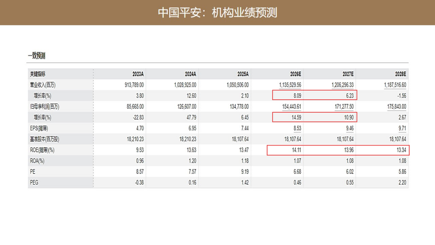Screen dimensions: 435x245
Task: Open underlined net profit 154,443.61
Action: (291, 106)
